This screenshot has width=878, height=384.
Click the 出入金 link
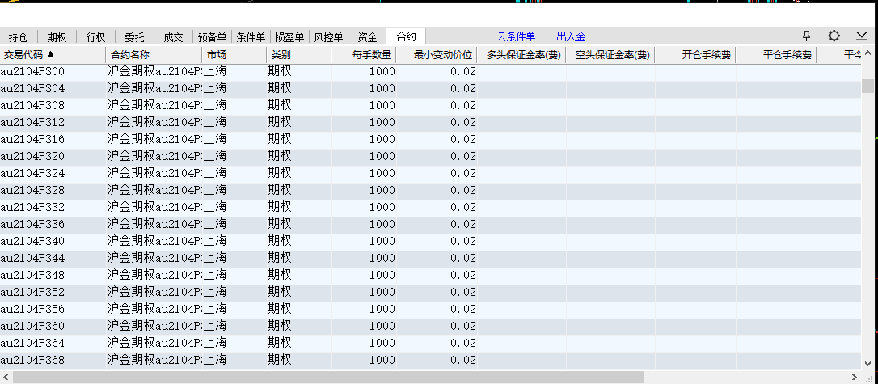tap(571, 37)
